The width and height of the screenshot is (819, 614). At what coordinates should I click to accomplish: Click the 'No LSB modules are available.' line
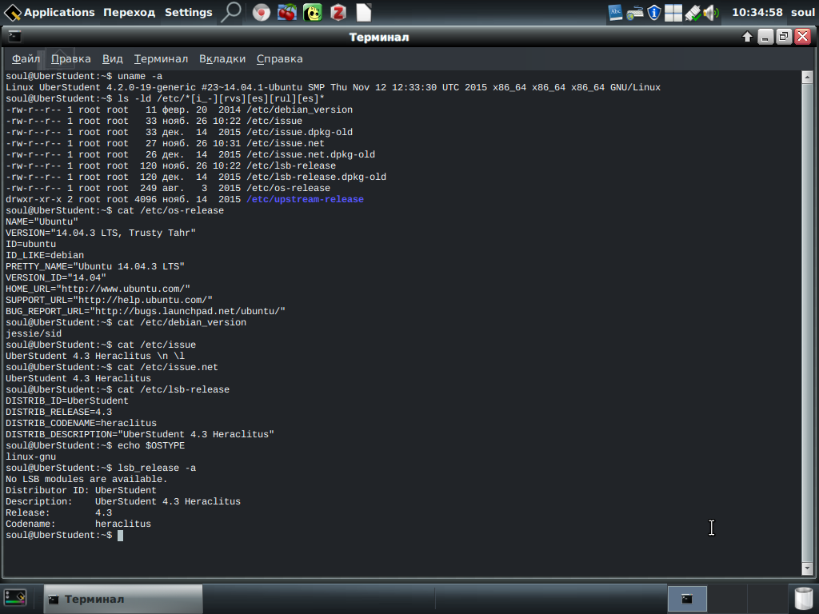pyautogui.click(x=86, y=480)
